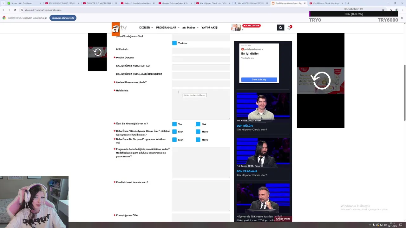
Task: Click the Donatebar progress bar showing 50₺
Action: 354,14
